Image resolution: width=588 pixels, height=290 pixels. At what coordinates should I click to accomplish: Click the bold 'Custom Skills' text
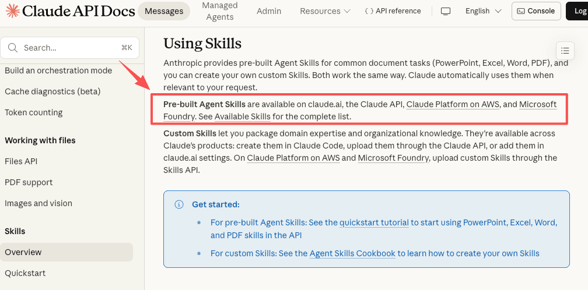pyautogui.click(x=190, y=133)
